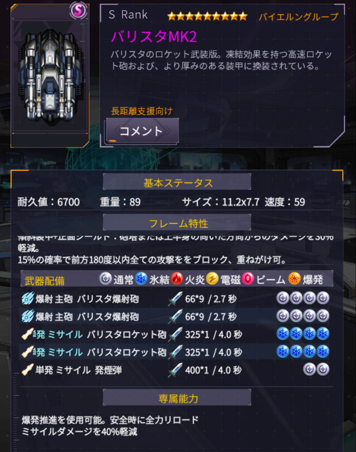Click the 専属能力 section header
This screenshot has height=452, width=356.
pos(177,398)
